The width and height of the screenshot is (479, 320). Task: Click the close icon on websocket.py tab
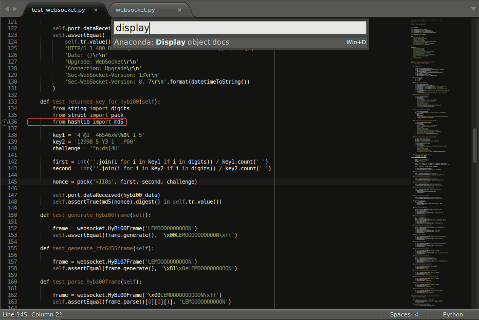[179, 9]
